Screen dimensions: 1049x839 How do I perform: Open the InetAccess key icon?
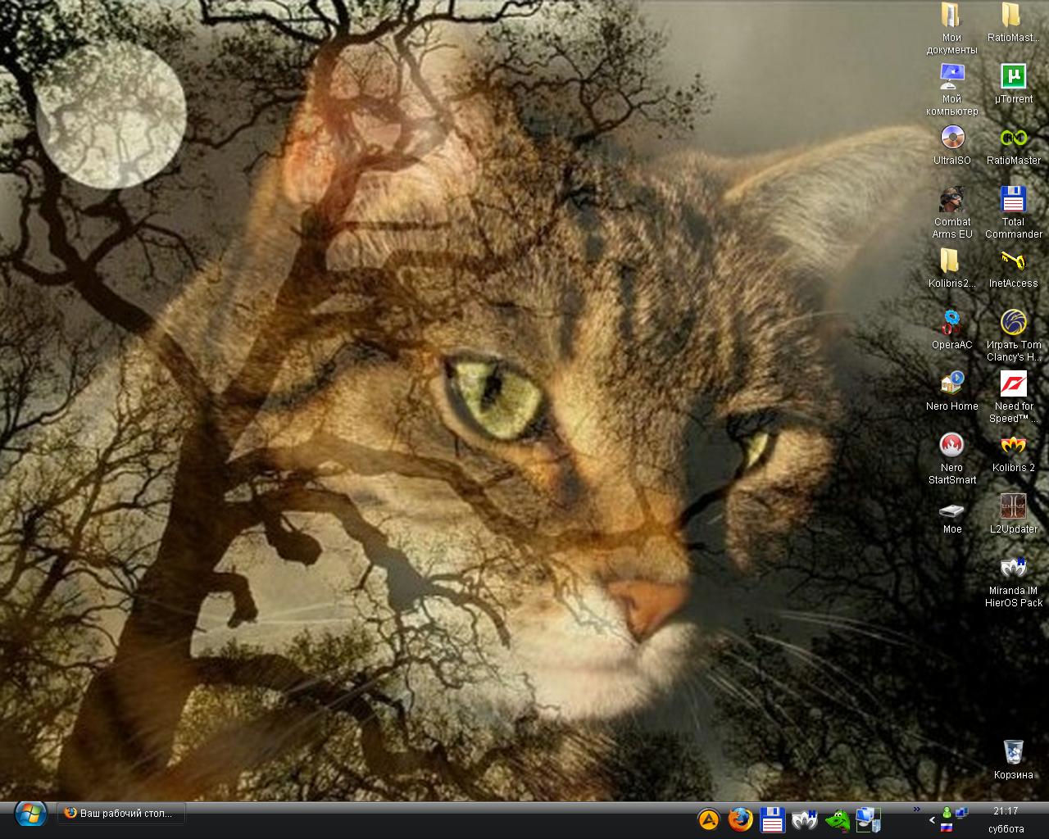[1013, 262]
